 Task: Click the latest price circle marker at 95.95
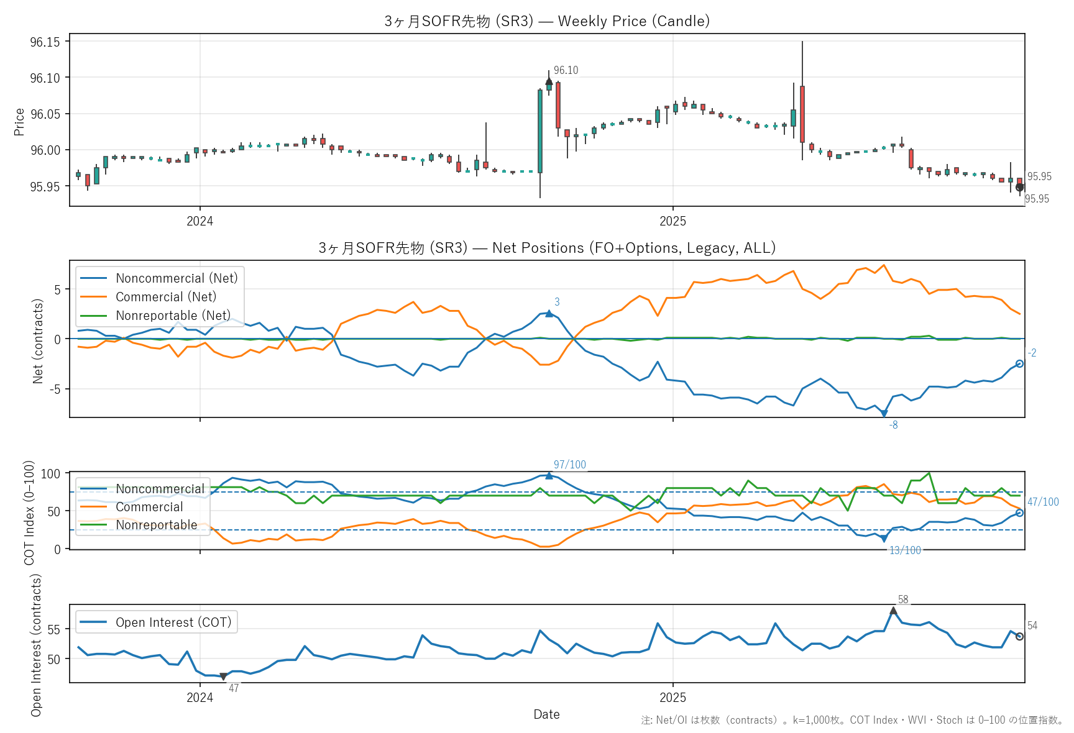point(1019,187)
